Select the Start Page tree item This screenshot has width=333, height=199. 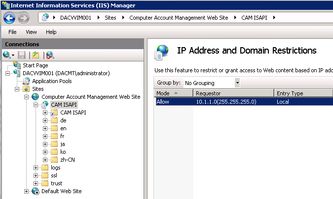coord(35,65)
